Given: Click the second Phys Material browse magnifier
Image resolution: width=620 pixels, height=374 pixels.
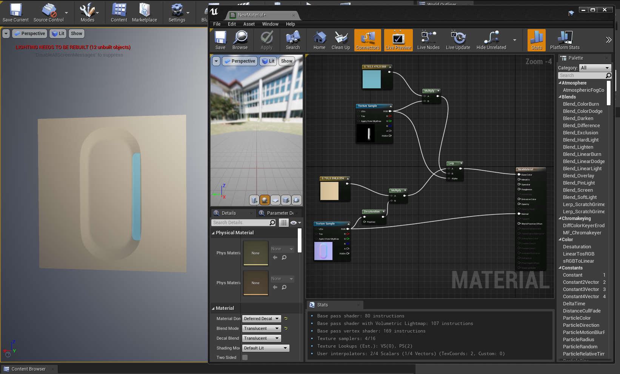Looking at the screenshot, I should pyautogui.click(x=284, y=287).
